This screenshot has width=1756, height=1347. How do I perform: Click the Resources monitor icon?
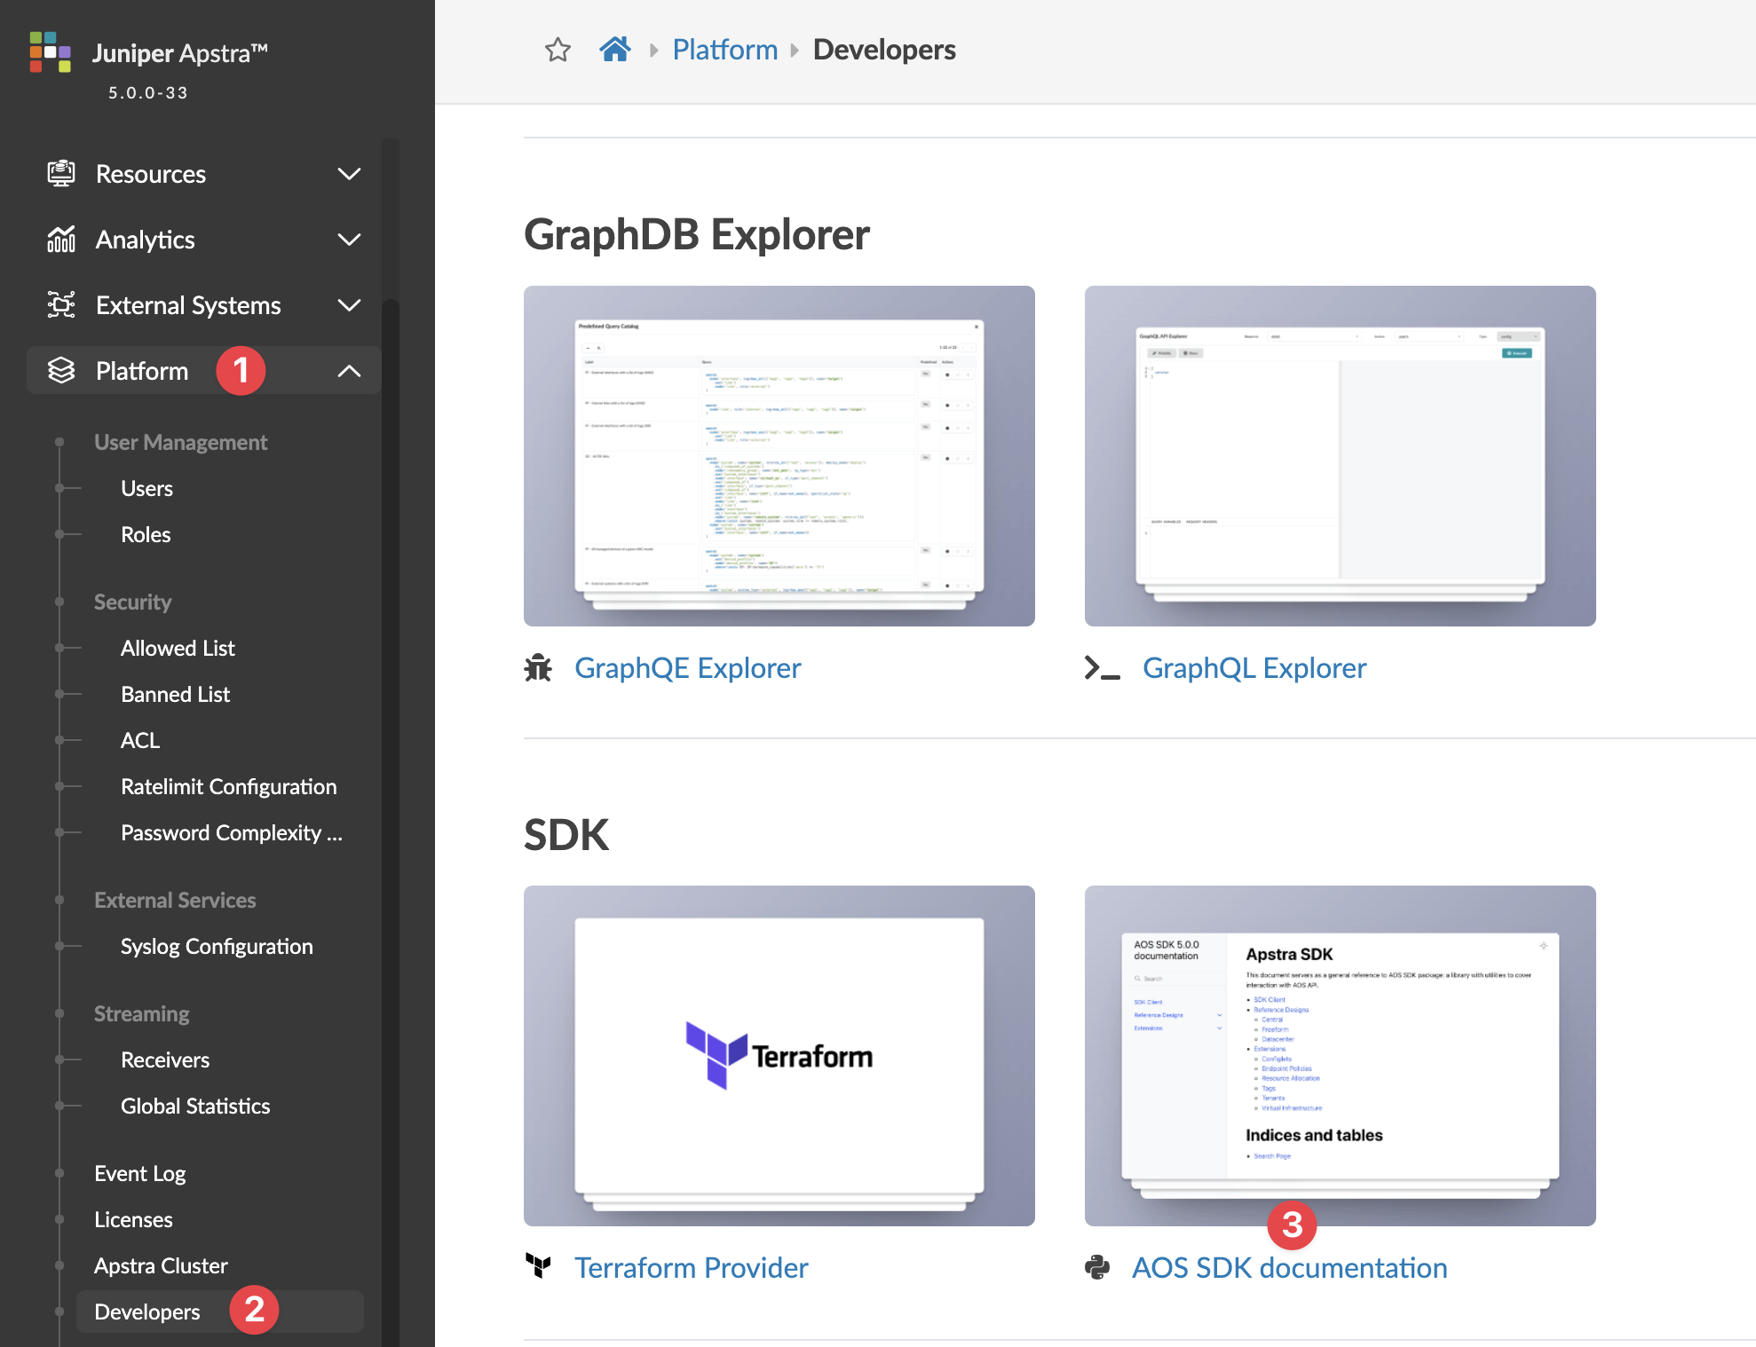pos(61,174)
